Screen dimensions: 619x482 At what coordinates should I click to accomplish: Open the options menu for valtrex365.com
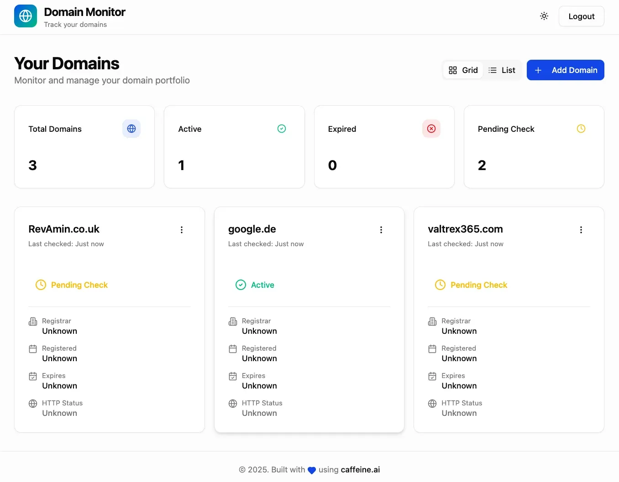click(x=581, y=230)
